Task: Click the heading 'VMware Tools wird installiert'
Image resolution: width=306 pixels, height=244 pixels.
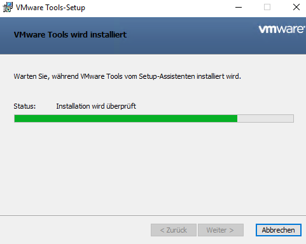Action: 70,34
